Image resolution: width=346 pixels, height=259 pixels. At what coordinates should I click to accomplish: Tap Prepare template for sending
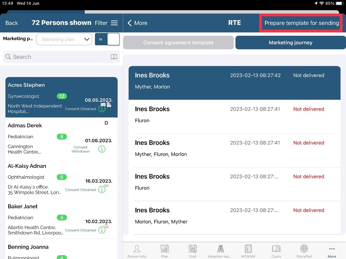(301, 23)
